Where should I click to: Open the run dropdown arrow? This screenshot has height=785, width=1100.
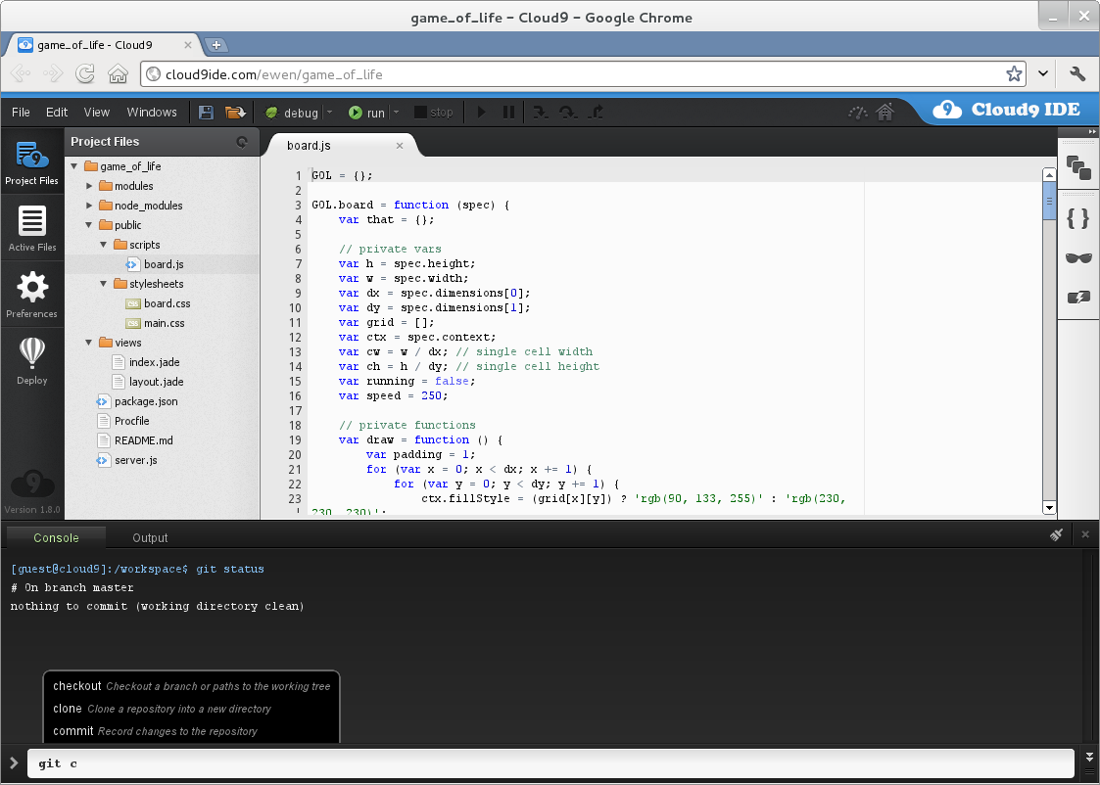pyautogui.click(x=397, y=113)
